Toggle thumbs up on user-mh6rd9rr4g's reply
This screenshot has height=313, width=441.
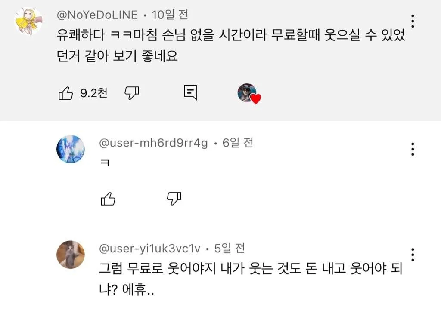(108, 199)
